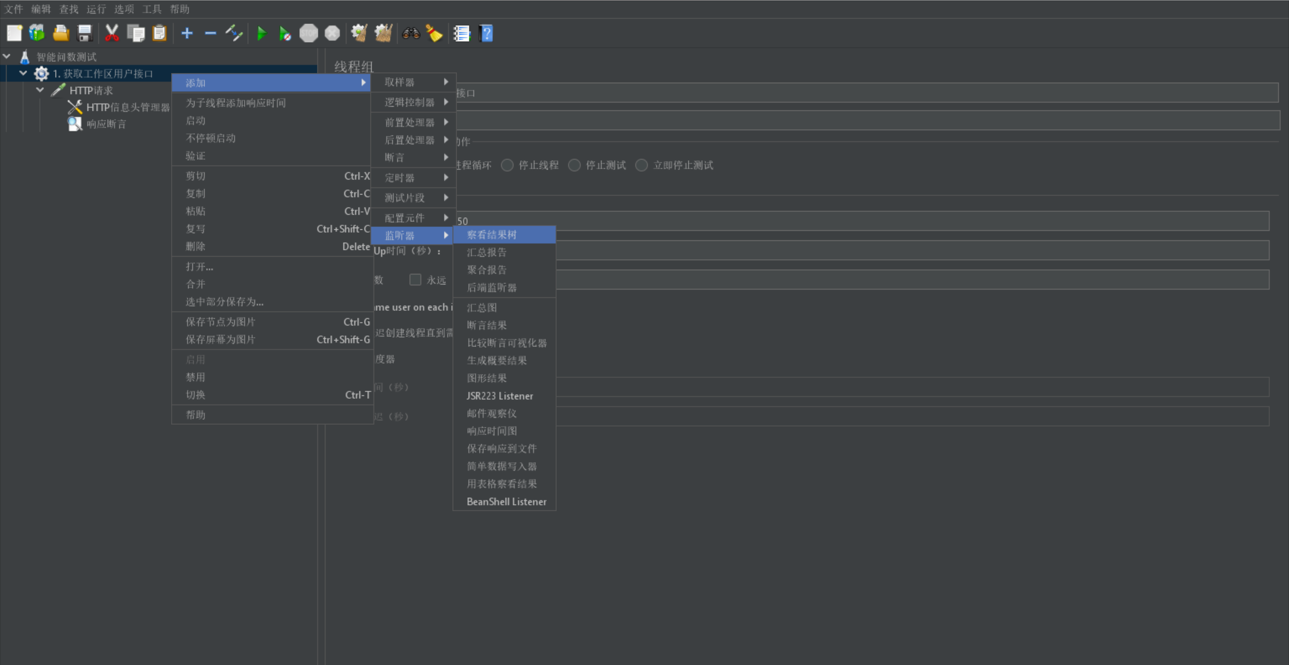Click the minus Collapse All icon
Image resolution: width=1289 pixels, height=665 pixels.
coord(210,33)
